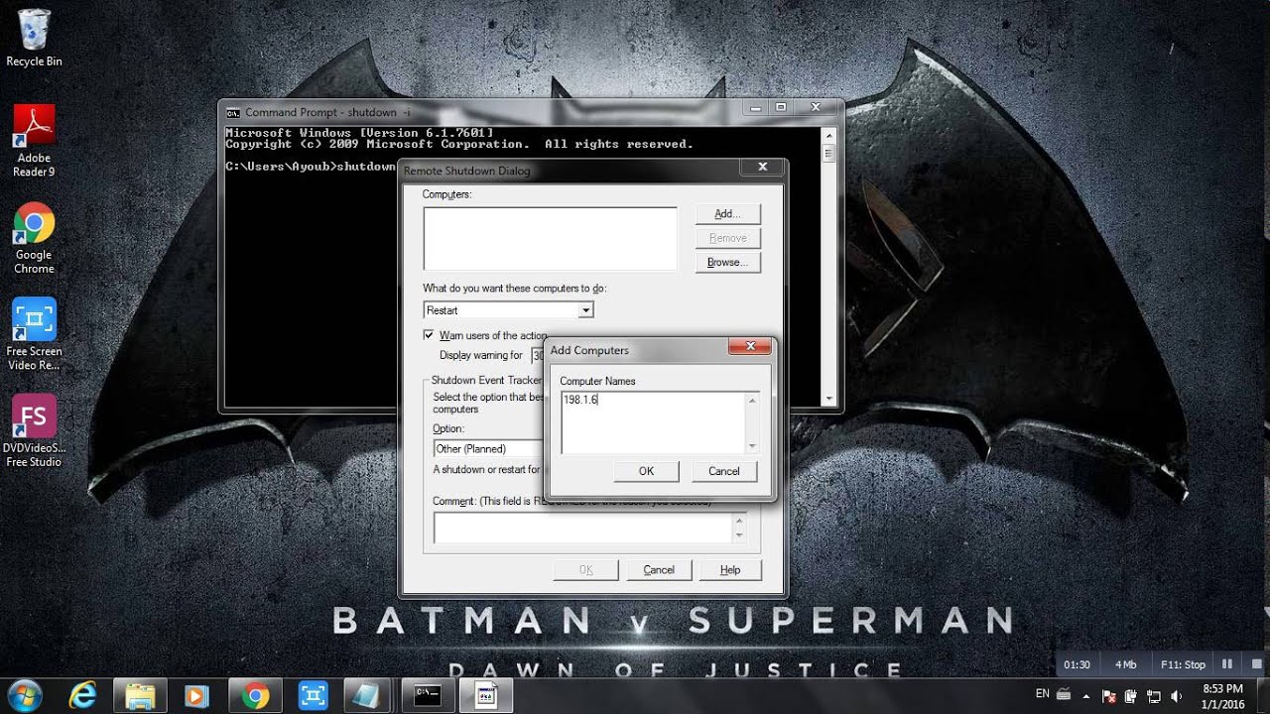This screenshot has height=714, width=1270.
Task: Show hidden system tray icons
Action: [1086, 696]
